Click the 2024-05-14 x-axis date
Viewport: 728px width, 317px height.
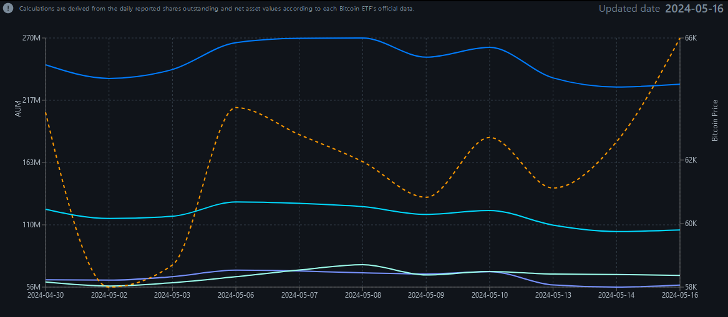click(x=616, y=295)
